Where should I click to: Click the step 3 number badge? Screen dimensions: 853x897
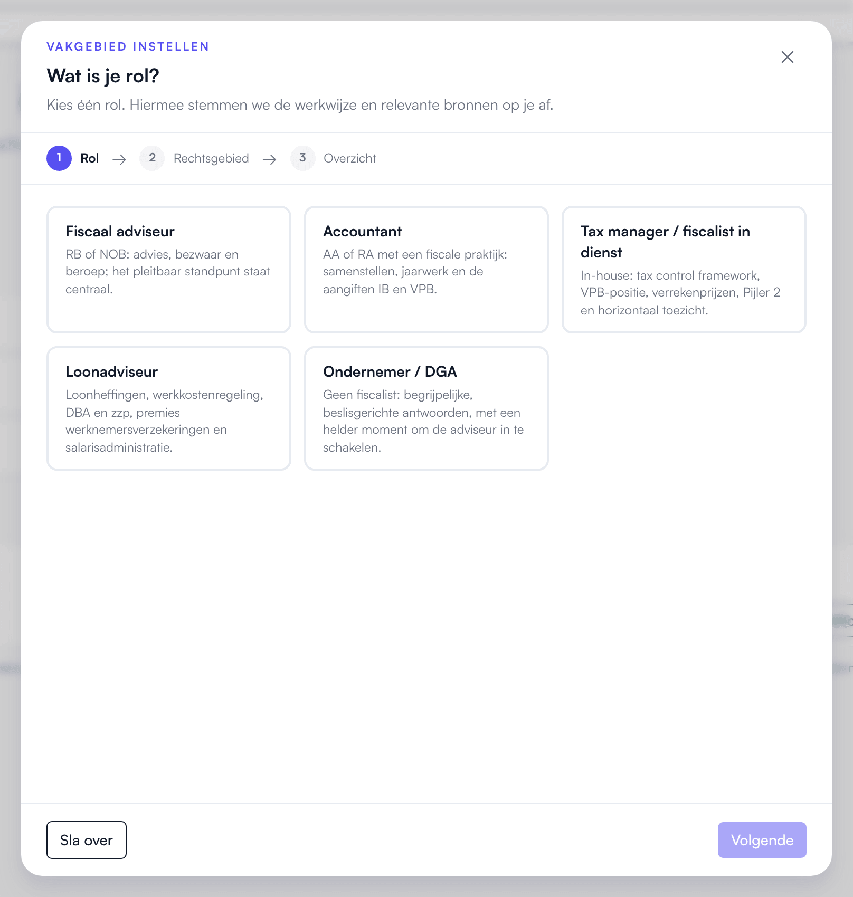[x=302, y=158]
